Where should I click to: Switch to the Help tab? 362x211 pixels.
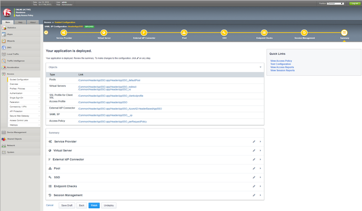pos(20,22)
